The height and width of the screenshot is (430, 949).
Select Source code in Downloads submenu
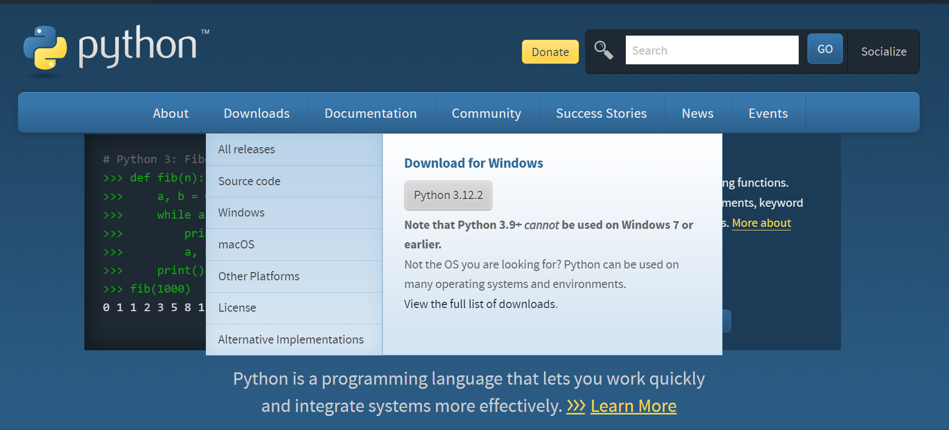(x=294, y=181)
